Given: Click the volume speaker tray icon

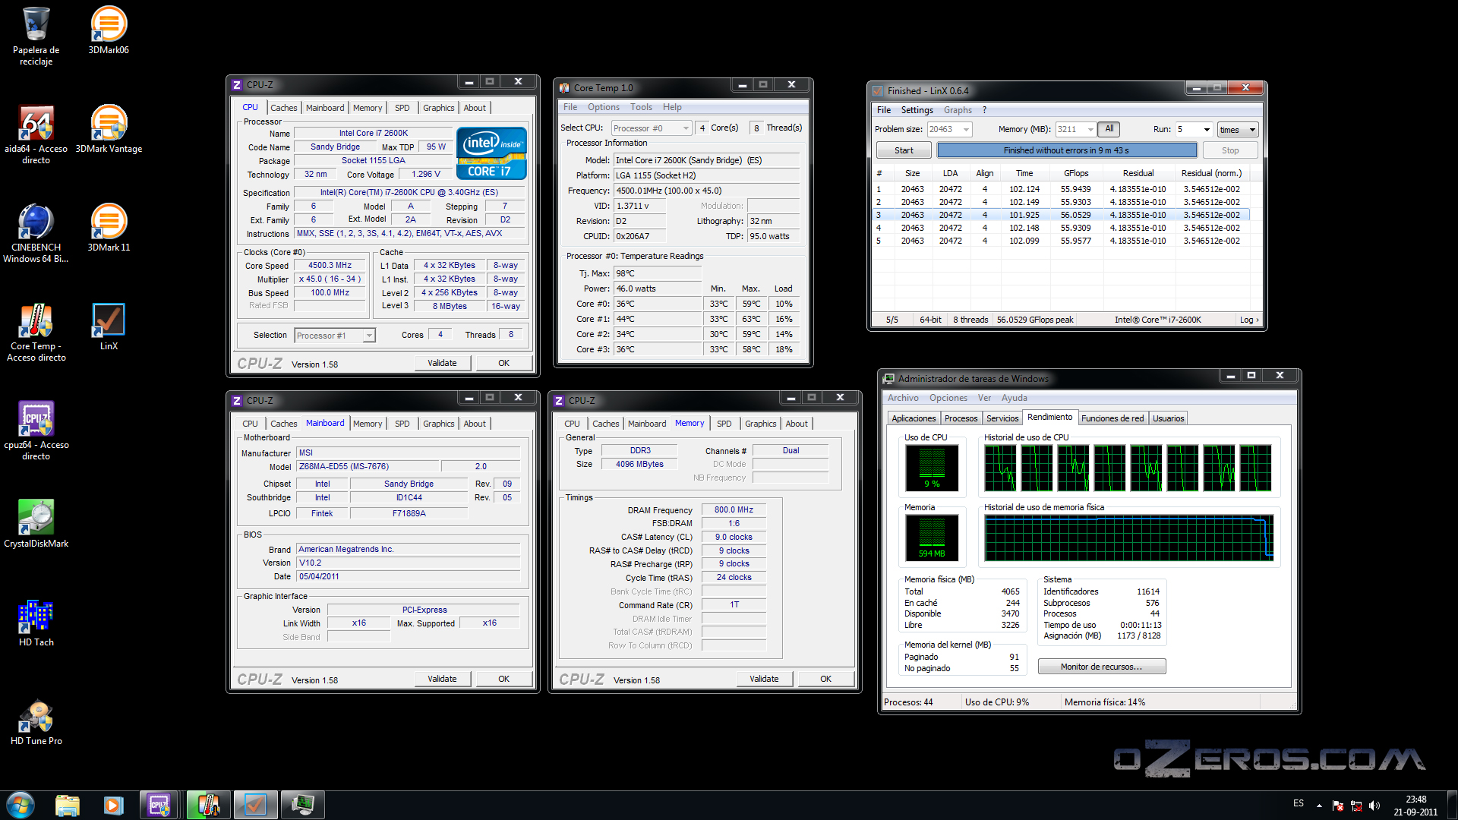Looking at the screenshot, I should 1374,806.
